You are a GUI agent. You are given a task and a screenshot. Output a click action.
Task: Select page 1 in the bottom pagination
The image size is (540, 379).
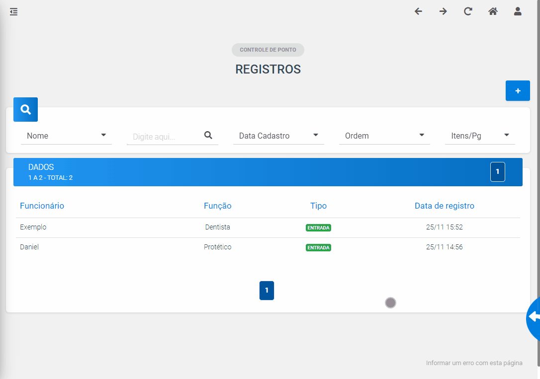click(267, 291)
